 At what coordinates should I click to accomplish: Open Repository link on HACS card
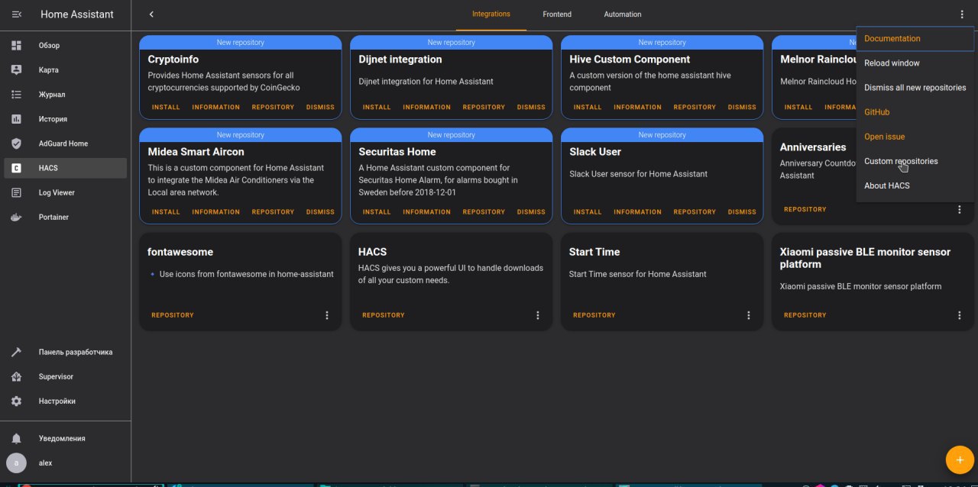coord(384,315)
